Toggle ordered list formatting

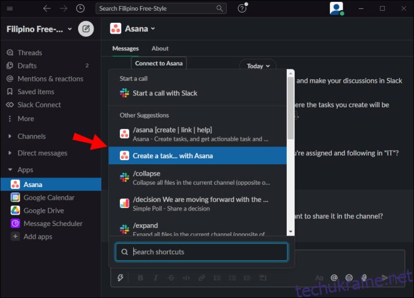coord(217,278)
